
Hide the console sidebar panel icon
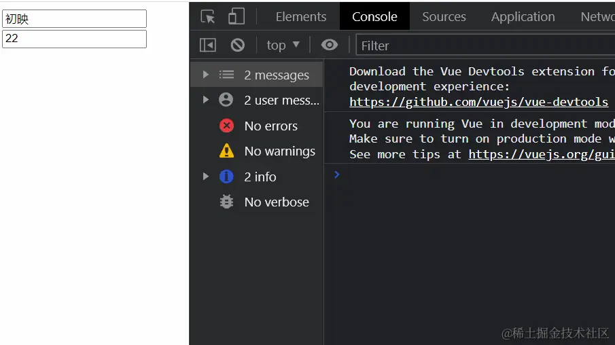coord(207,45)
